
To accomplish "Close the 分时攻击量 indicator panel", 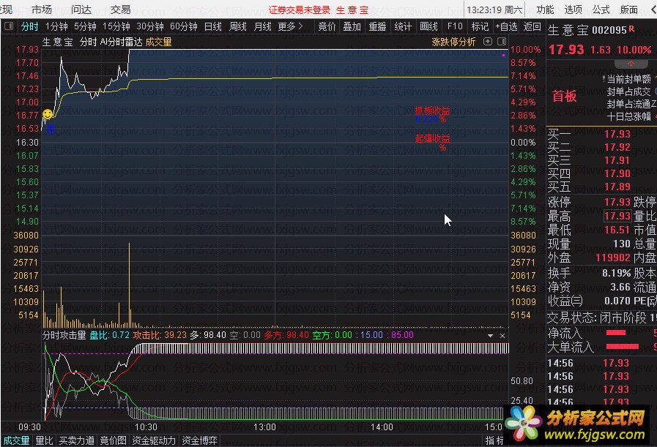I will [502, 336].
